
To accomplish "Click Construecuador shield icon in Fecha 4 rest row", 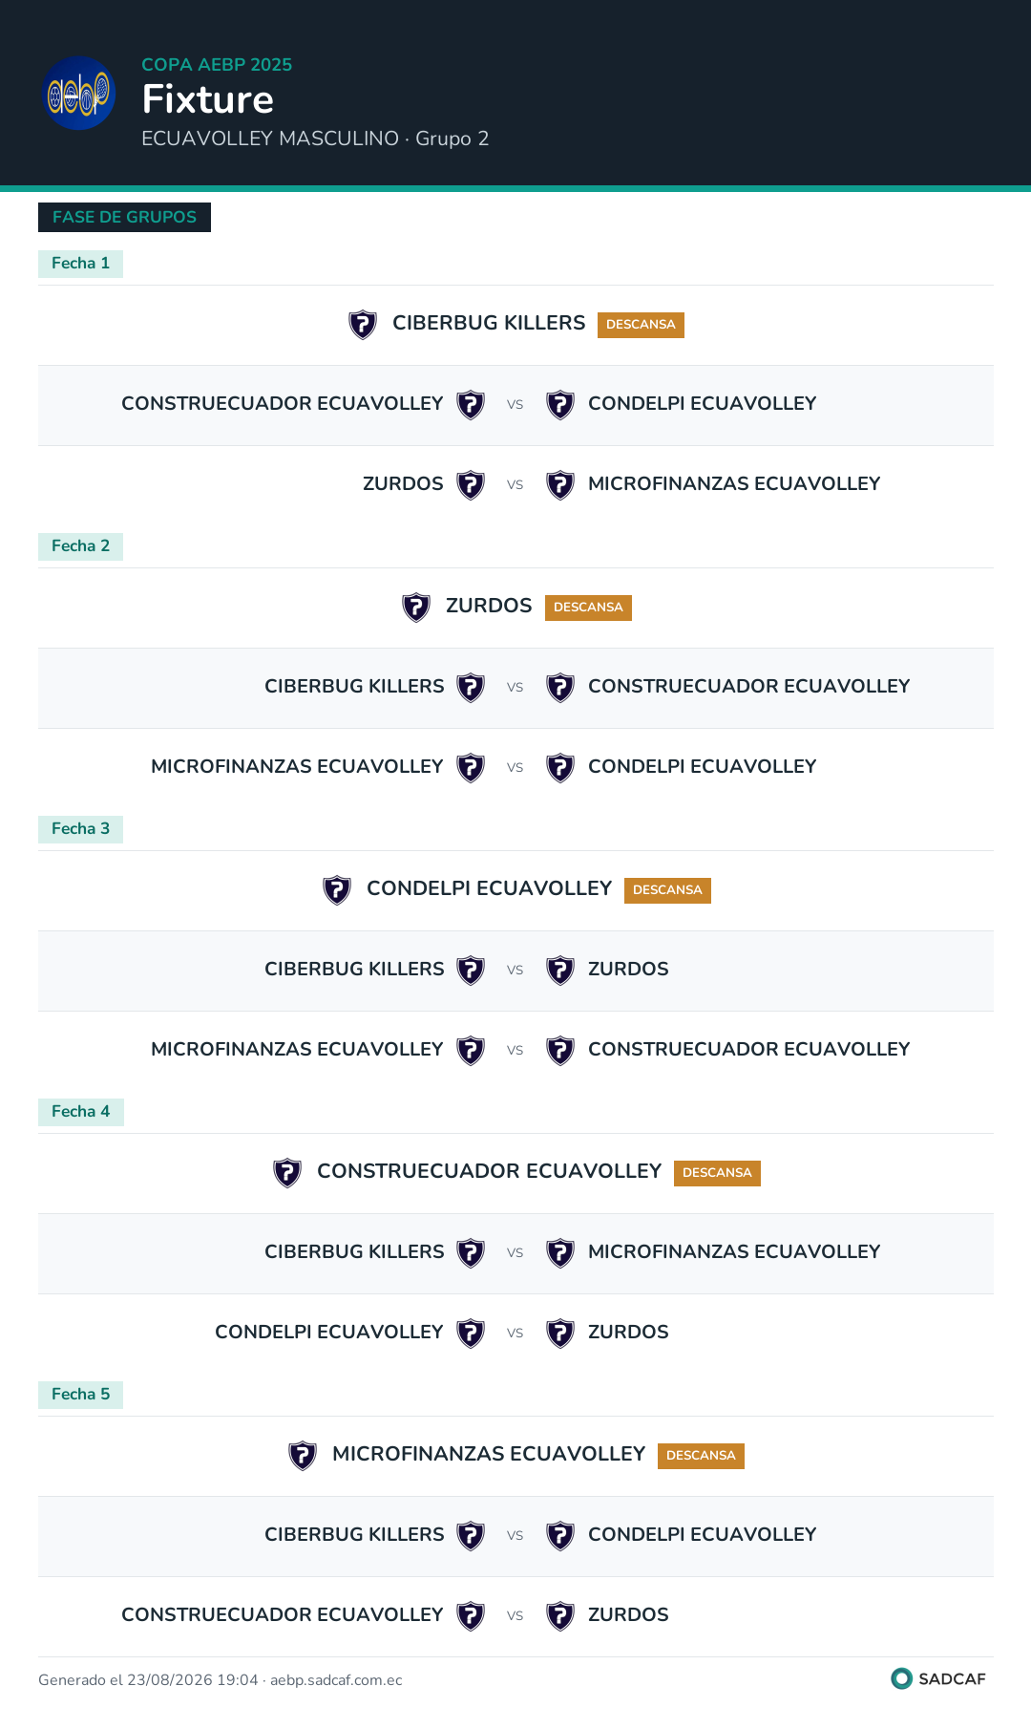I will click(x=287, y=1173).
